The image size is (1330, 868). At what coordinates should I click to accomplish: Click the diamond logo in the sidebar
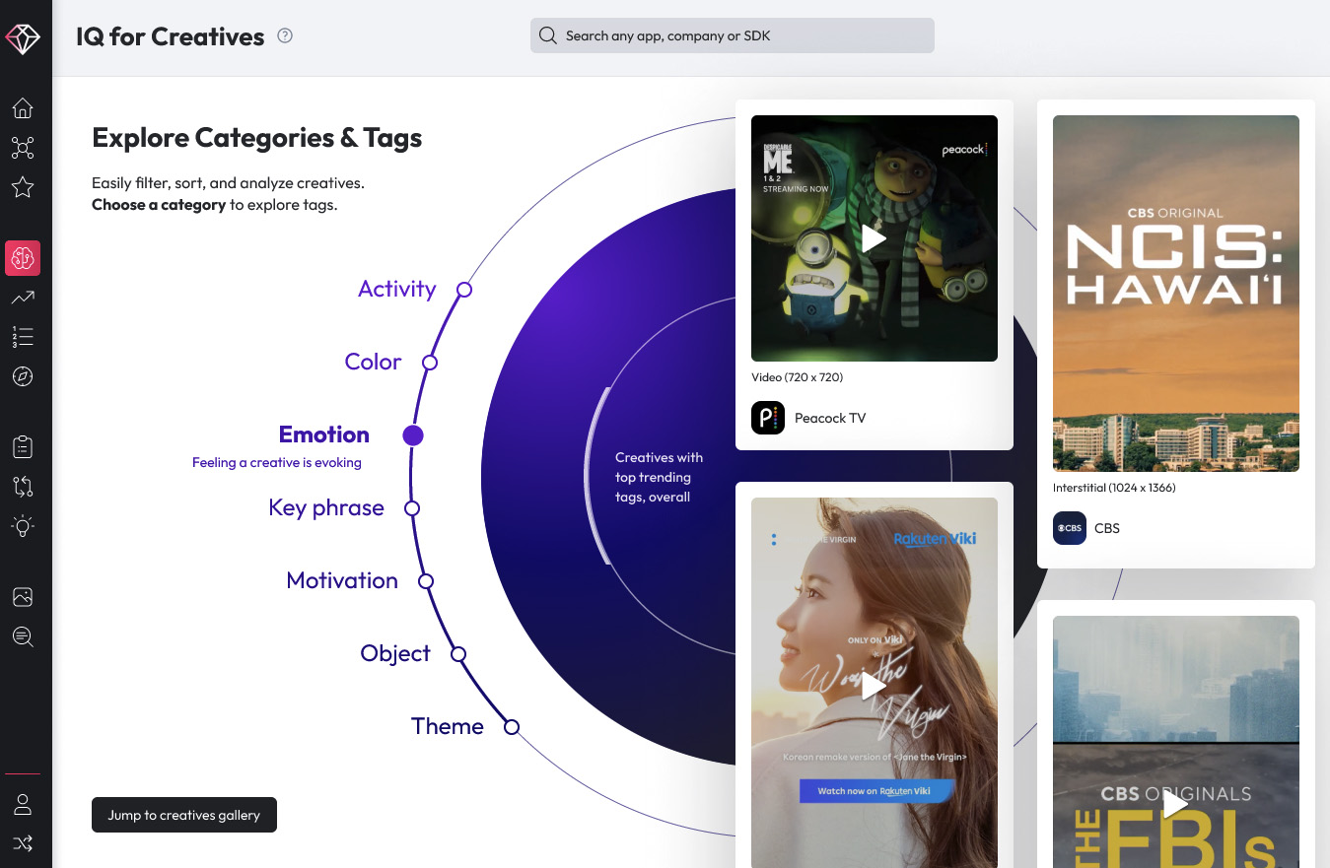23,37
